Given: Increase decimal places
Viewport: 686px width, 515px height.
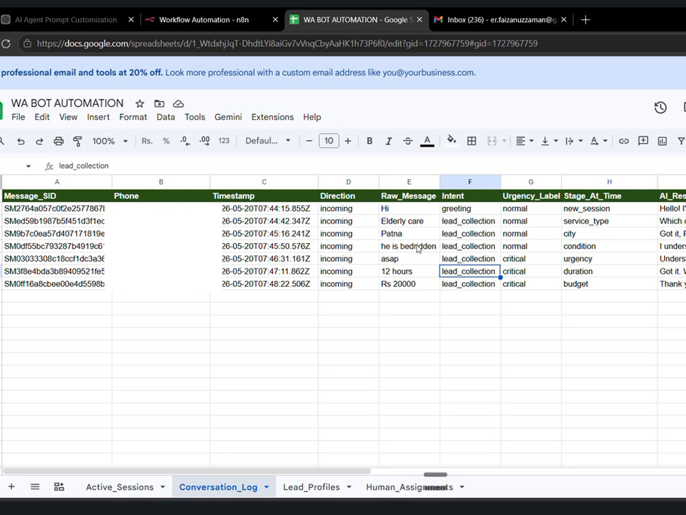Looking at the screenshot, I should tap(204, 141).
